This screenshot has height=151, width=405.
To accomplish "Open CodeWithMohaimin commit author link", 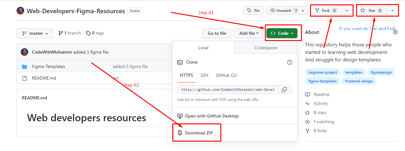I will click(52, 52).
